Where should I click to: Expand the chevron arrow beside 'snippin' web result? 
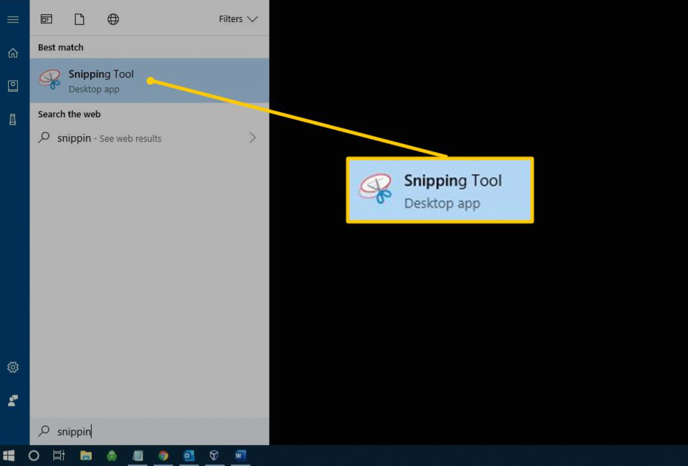click(x=252, y=137)
